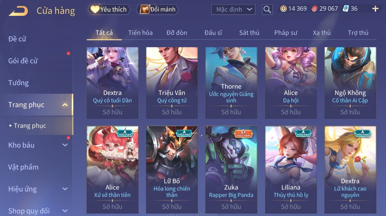Viewport: 386px width, 216px height.
Task: Open search with the magnifying glass icon
Action: (267, 9)
